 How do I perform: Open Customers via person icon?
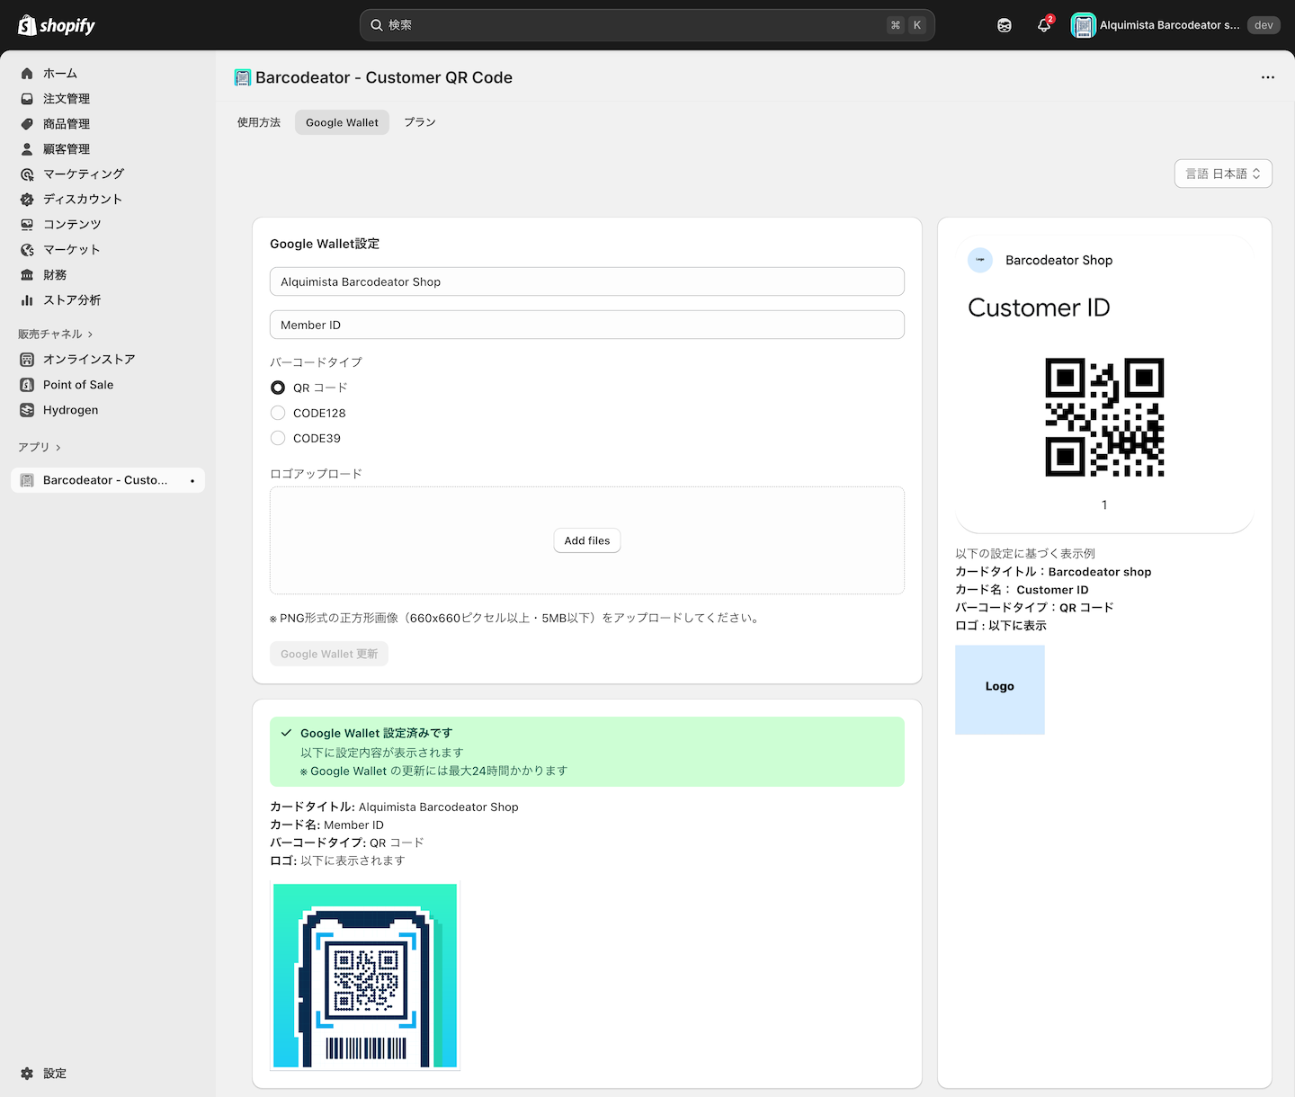coord(27,149)
